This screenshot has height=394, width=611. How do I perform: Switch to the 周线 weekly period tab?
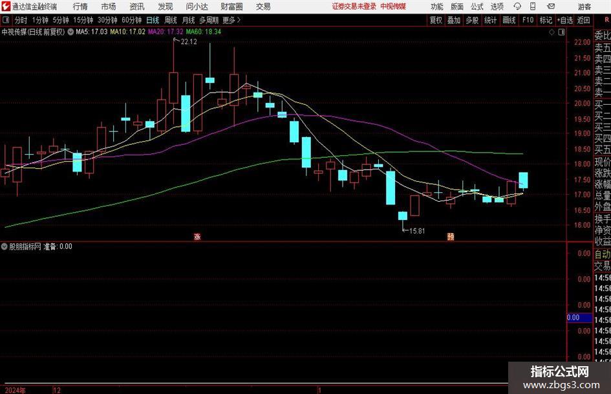tap(170, 20)
